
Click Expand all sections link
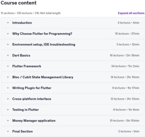click(131, 13)
